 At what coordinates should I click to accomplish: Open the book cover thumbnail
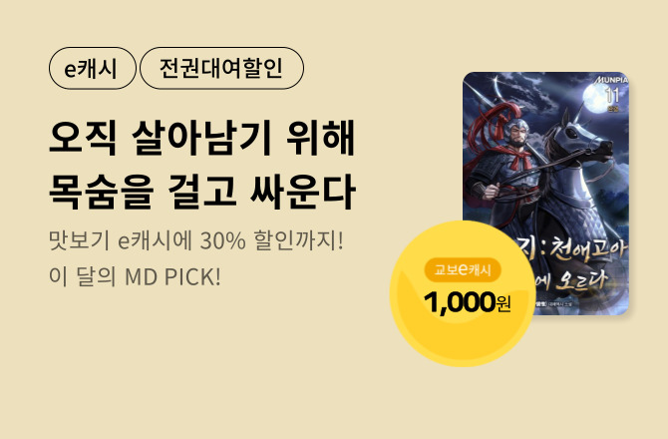click(x=545, y=194)
